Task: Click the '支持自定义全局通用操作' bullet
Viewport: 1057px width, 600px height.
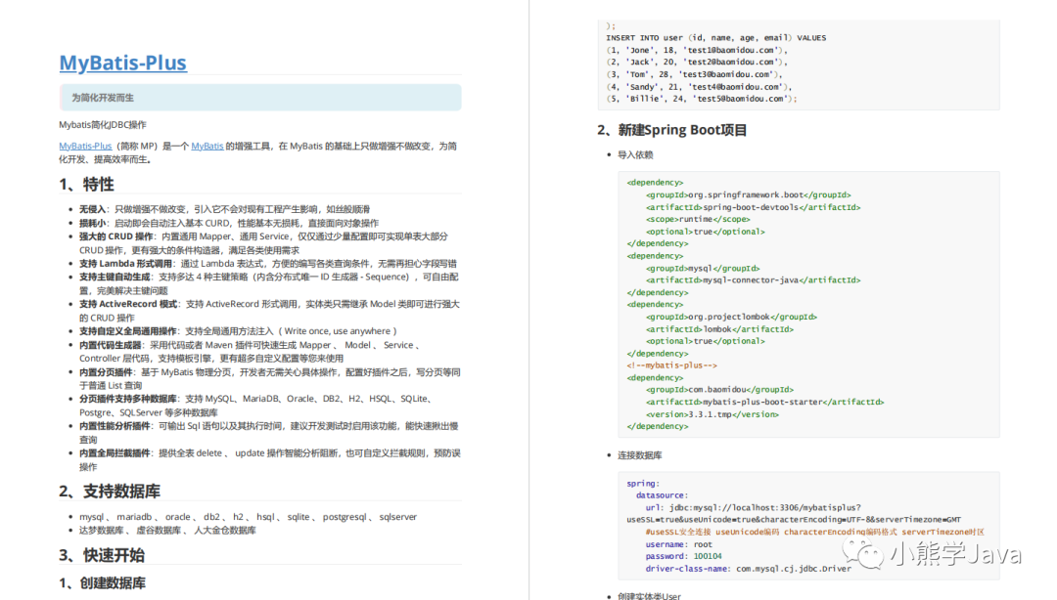Action: pyautogui.click(x=238, y=331)
